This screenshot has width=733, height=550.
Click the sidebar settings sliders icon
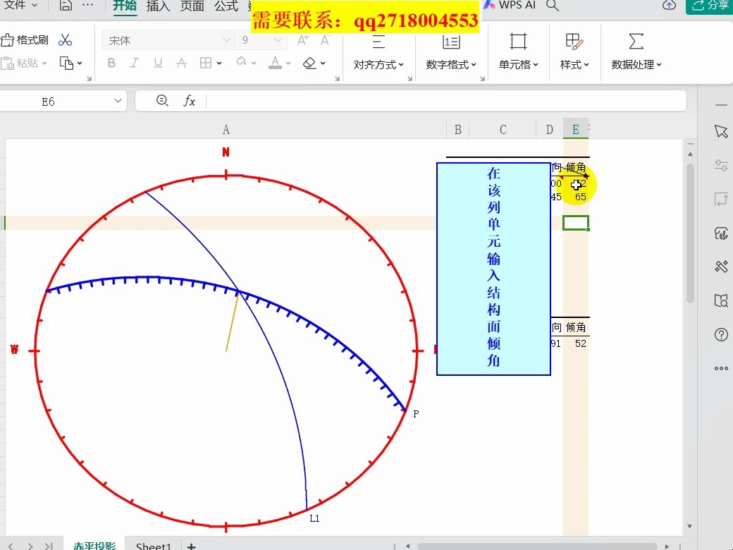coord(721,164)
